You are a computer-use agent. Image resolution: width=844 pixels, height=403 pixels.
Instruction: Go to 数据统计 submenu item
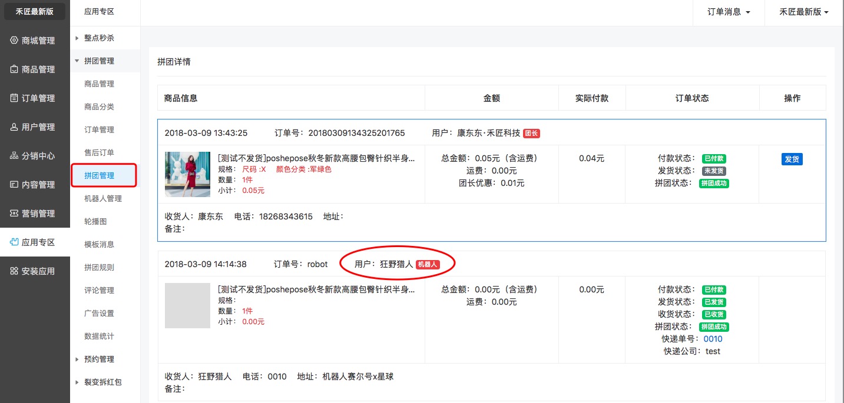point(99,337)
